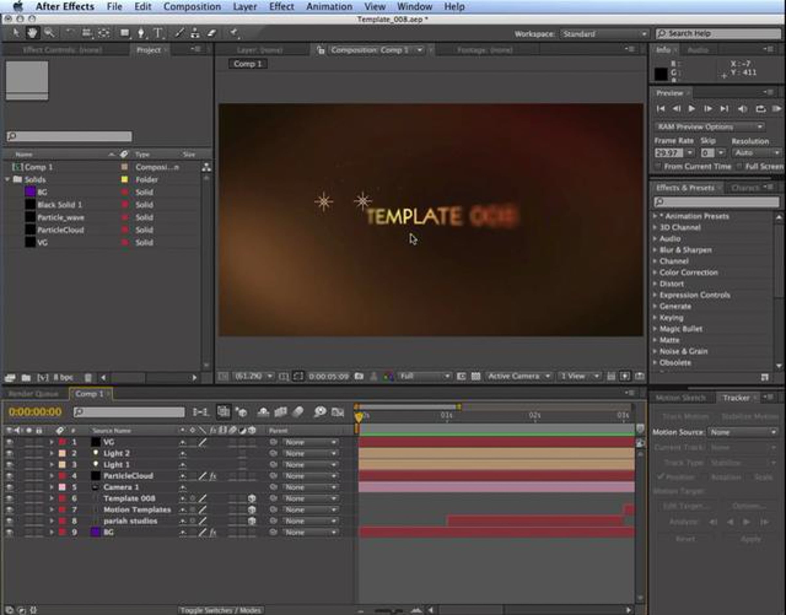Create new folder in the Project panel
The height and width of the screenshot is (615, 786).
(x=26, y=378)
